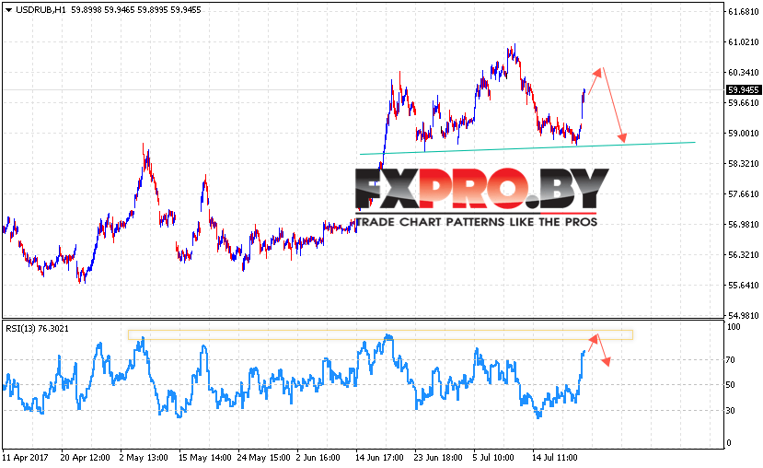Select the 2 May 13:00 time label
This screenshot has width=763, height=468.
[144, 458]
